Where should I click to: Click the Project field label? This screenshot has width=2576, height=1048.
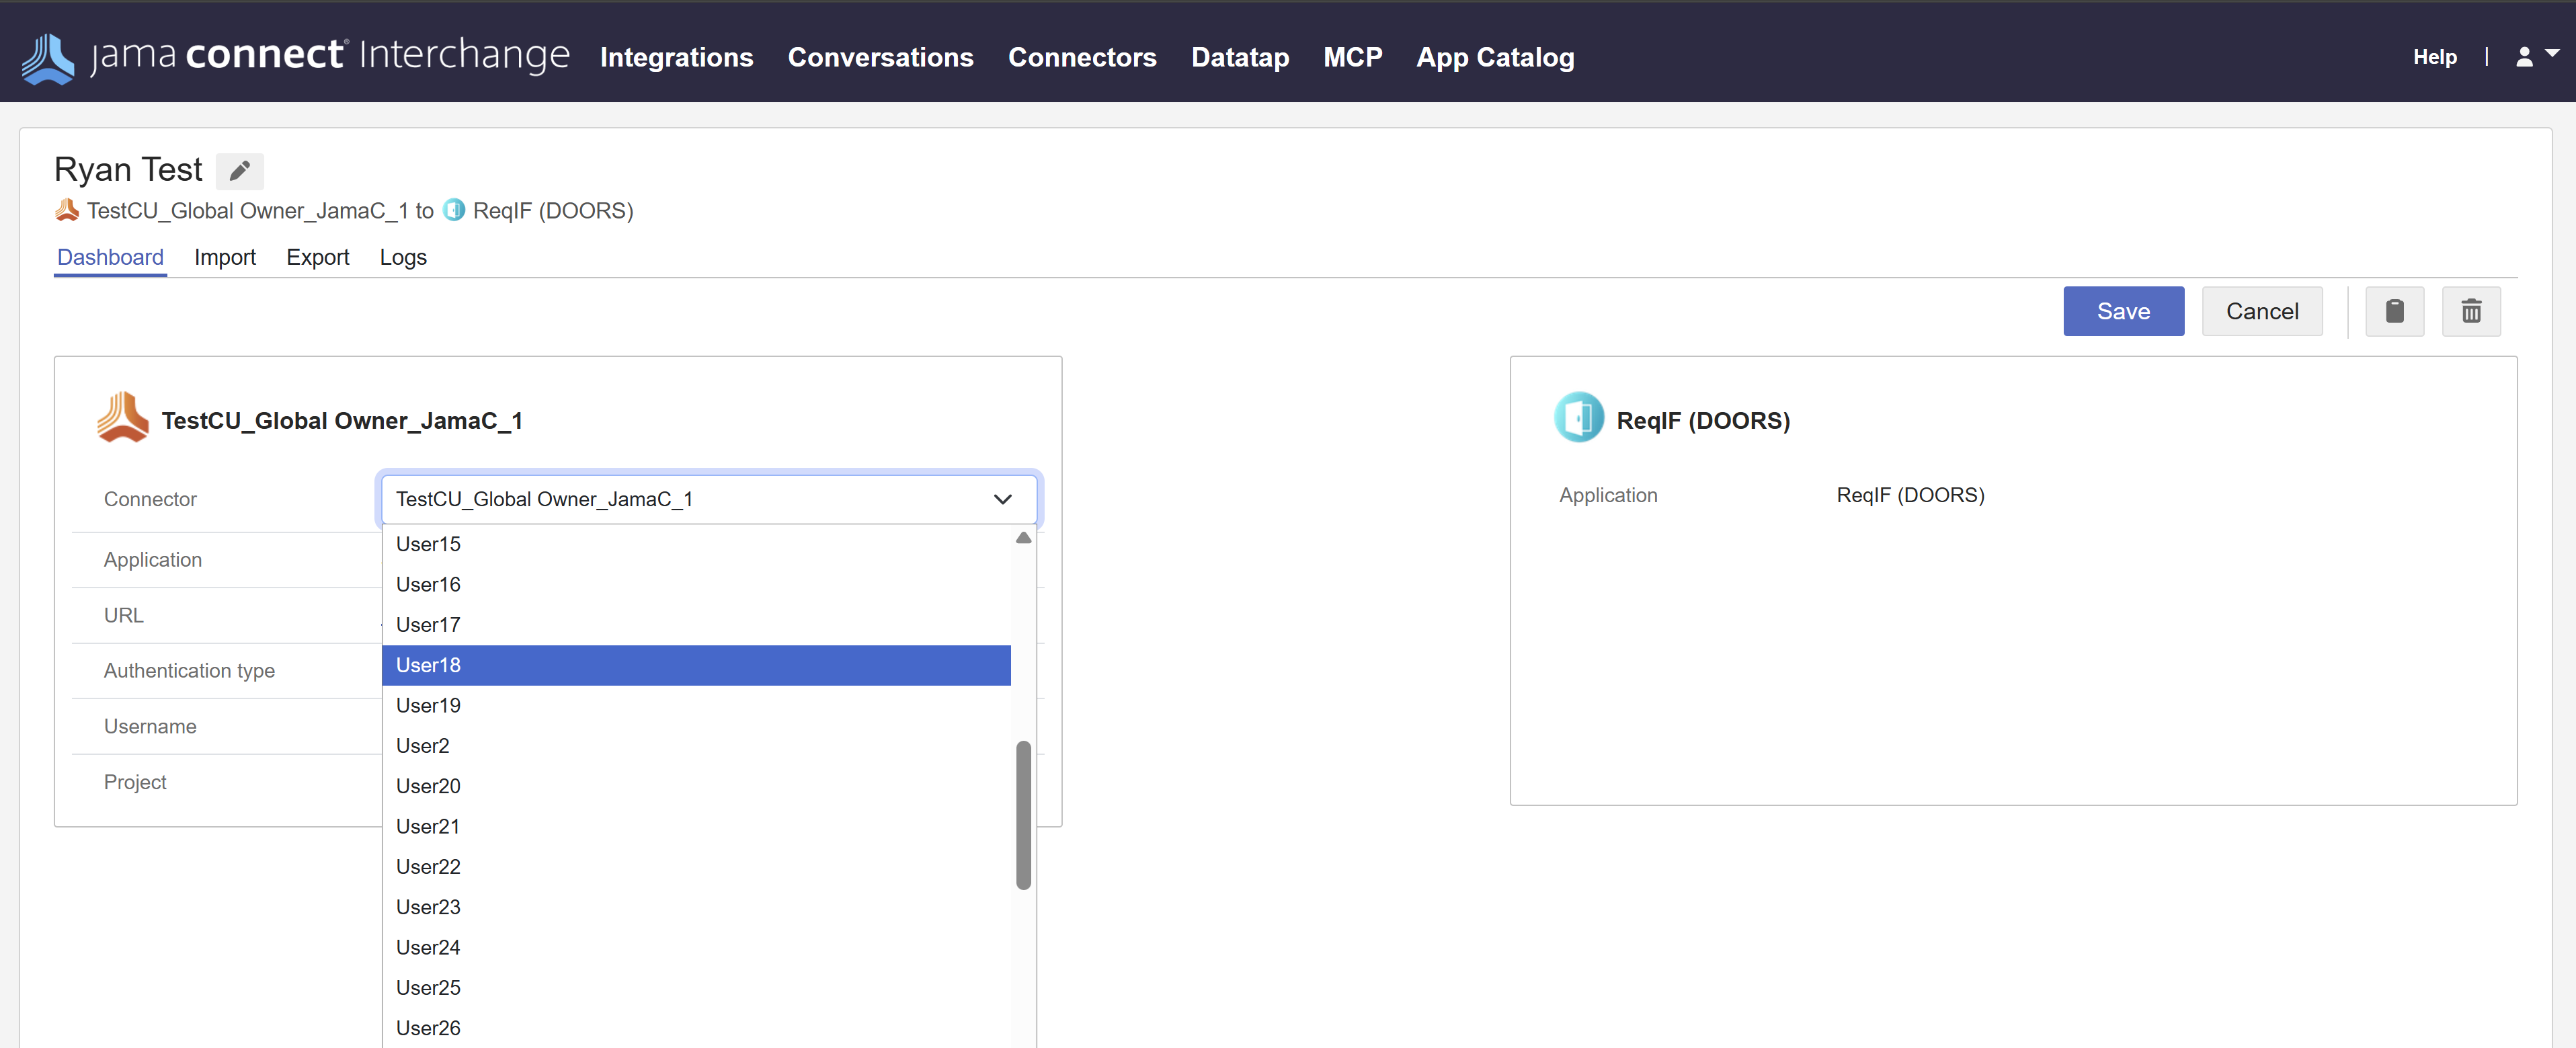(x=135, y=782)
